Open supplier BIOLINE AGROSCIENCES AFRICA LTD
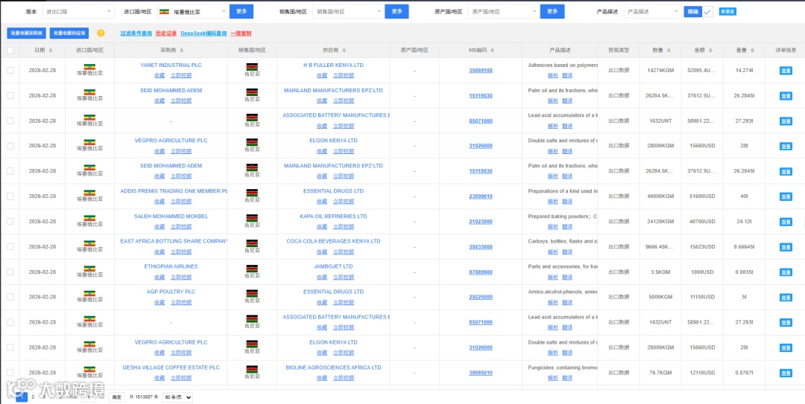 tap(333, 368)
